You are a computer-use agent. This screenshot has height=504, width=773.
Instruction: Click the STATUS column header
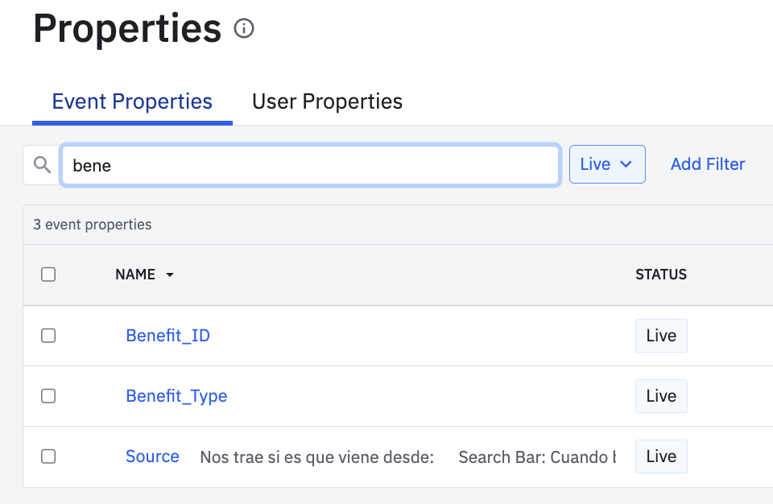point(660,275)
